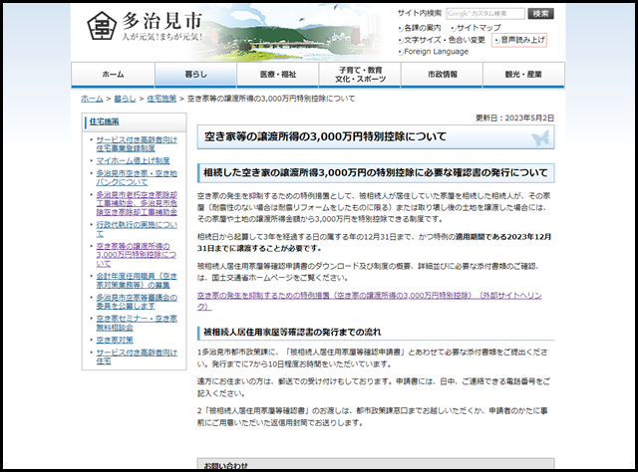Screen dimensions: 638x472
Task: Click the お問い合わせ section header
Action: [x=375, y=465]
